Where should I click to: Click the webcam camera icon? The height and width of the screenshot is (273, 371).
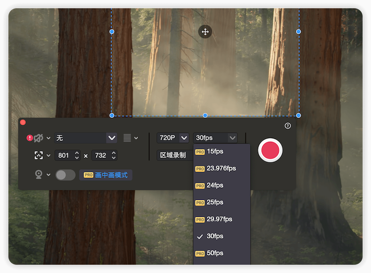tap(39, 175)
